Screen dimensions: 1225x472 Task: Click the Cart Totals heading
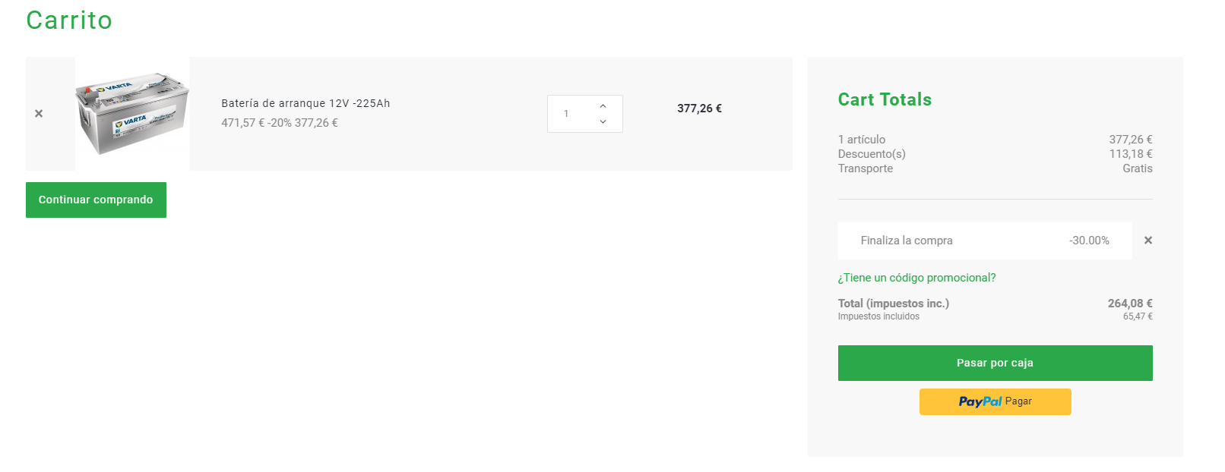pos(885,99)
